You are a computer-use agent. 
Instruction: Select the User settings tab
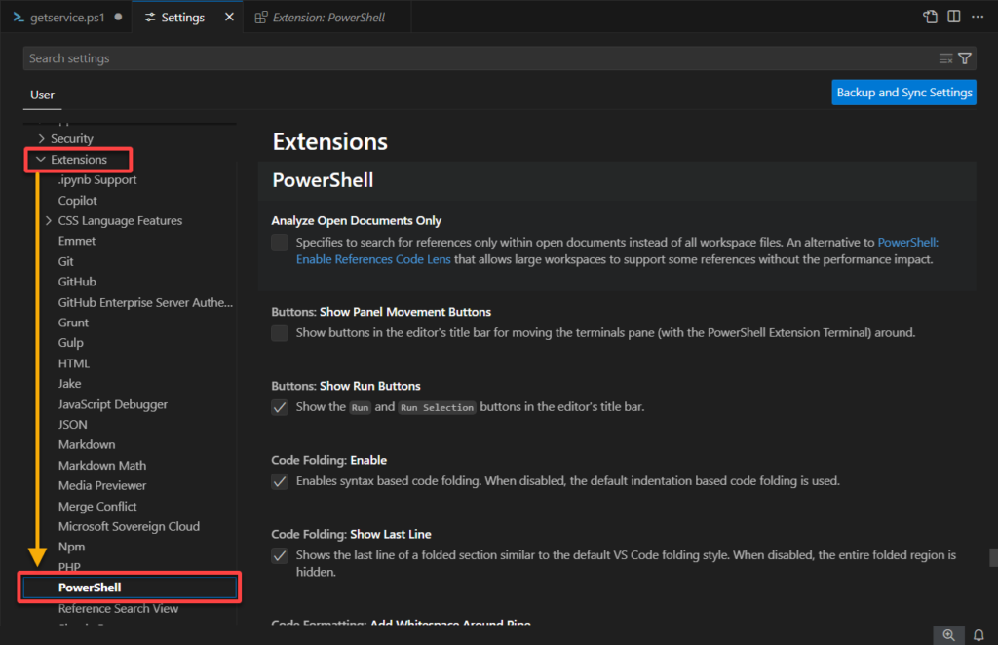tap(42, 95)
